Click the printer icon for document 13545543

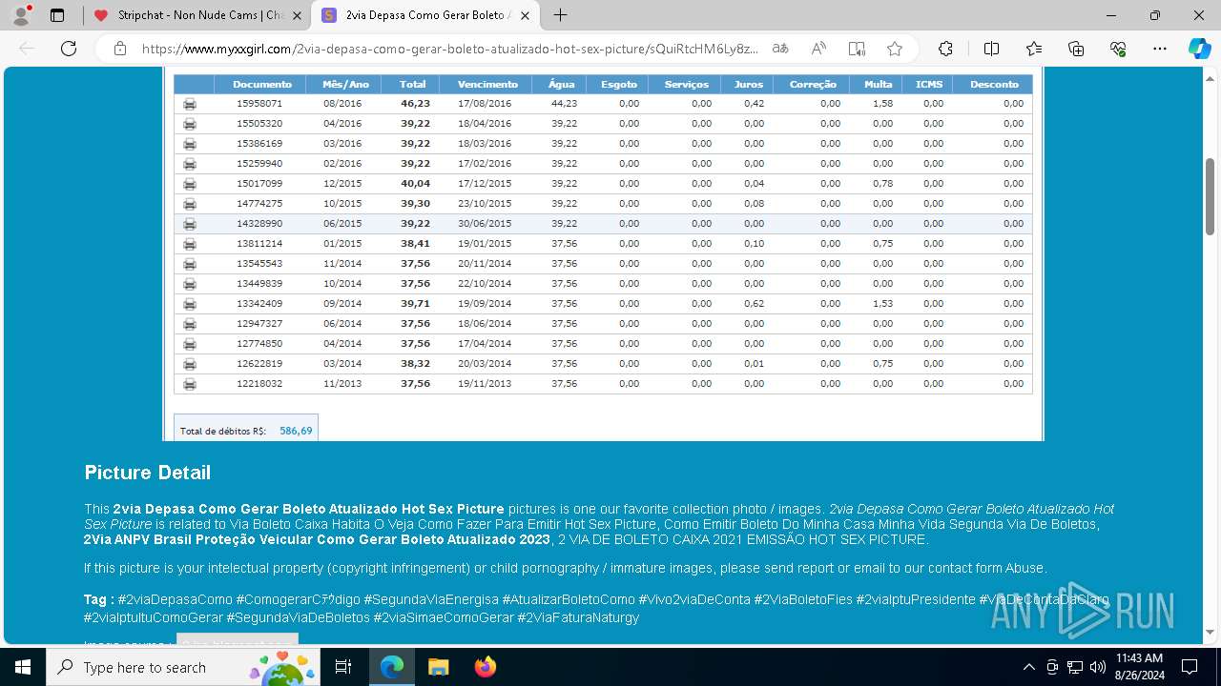click(x=190, y=264)
